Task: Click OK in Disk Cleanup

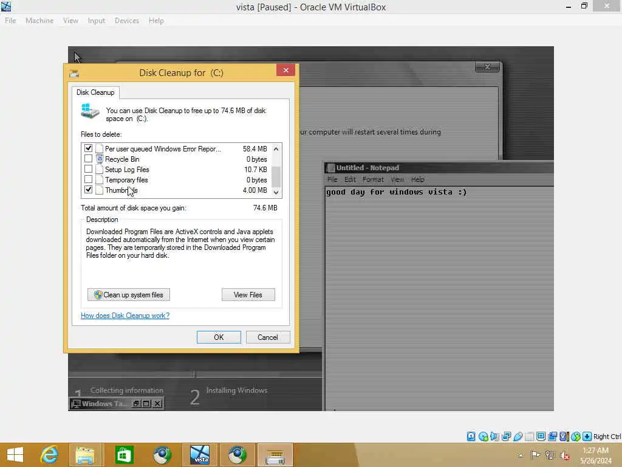Action: pyautogui.click(x=219, y=337)
